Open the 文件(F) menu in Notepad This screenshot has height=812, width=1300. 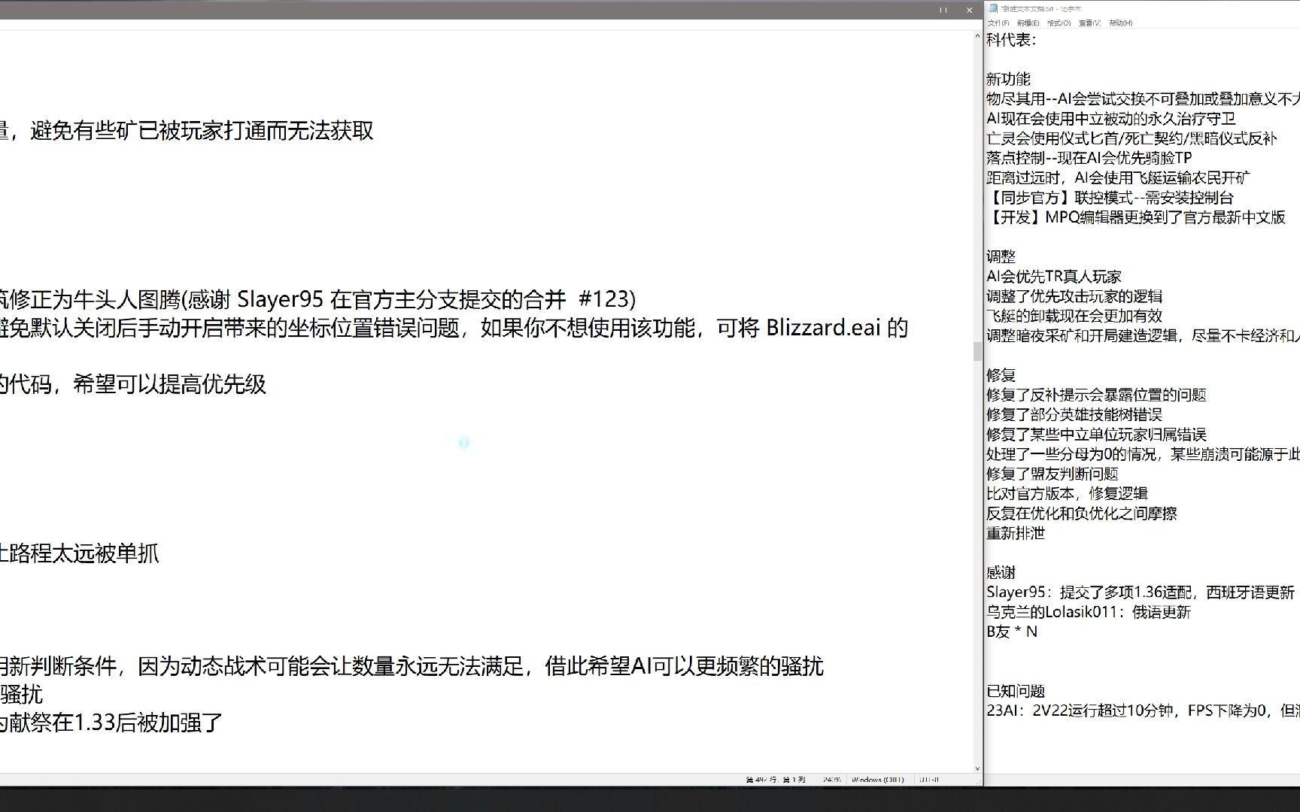(x=998, y=23)
